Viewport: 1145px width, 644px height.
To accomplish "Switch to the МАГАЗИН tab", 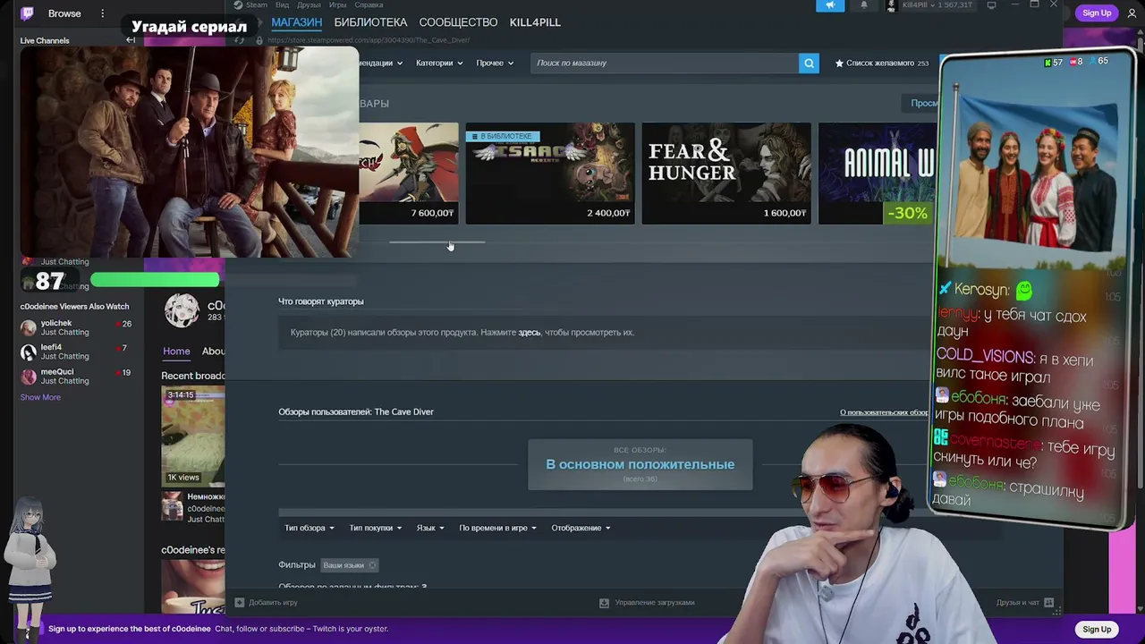I will (x=296, y=22).
